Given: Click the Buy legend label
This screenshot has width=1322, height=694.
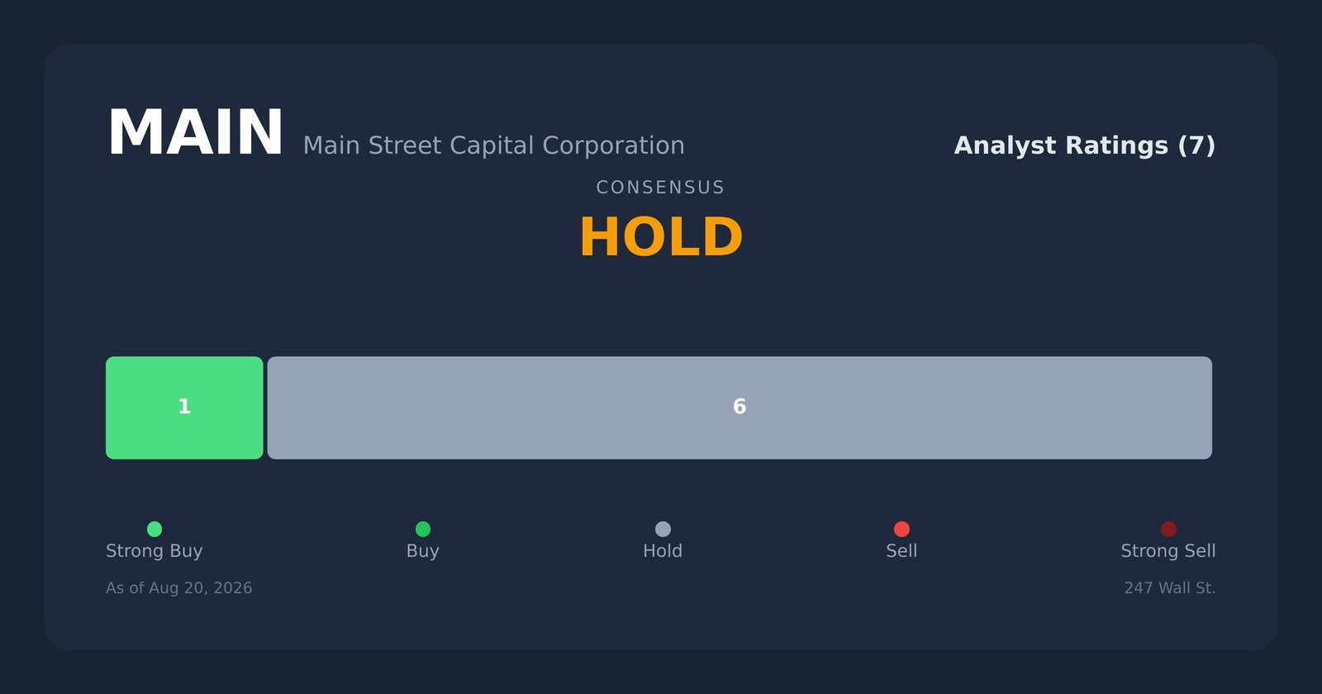Looking at the screenshot, I should (423, 551).
